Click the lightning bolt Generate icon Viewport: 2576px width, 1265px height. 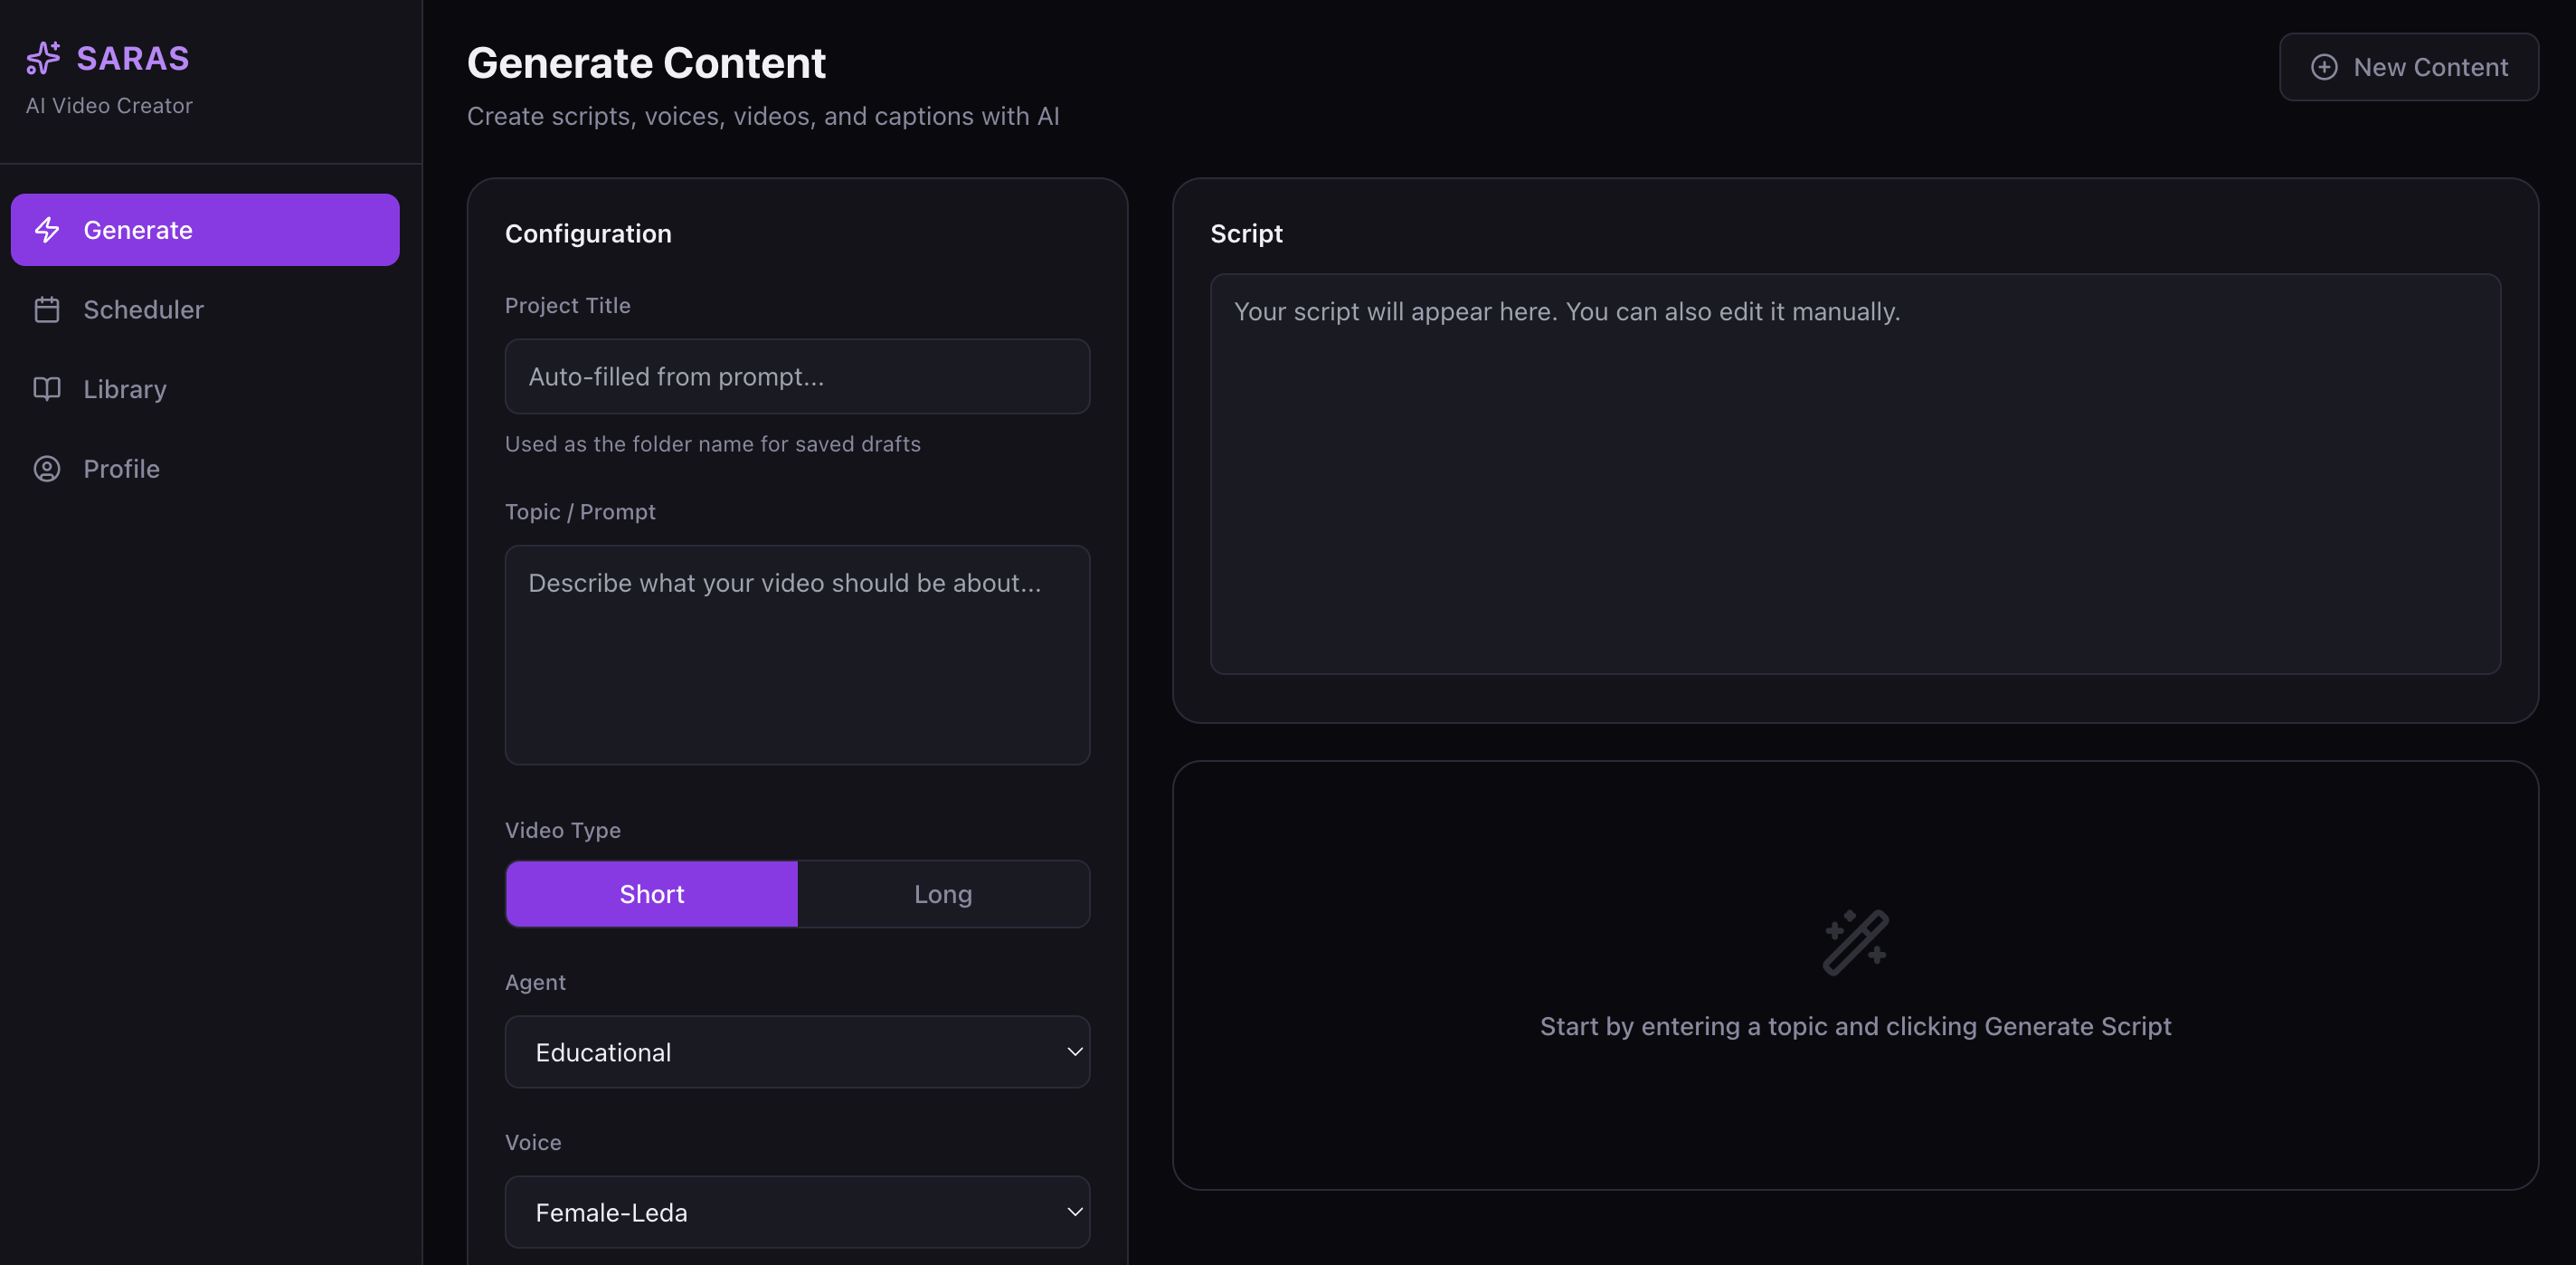[47, 230]
